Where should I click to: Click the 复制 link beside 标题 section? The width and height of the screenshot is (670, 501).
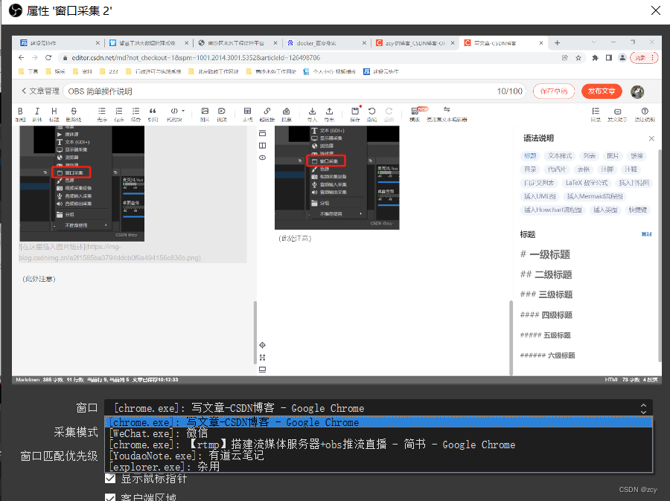tap(646, 234)
